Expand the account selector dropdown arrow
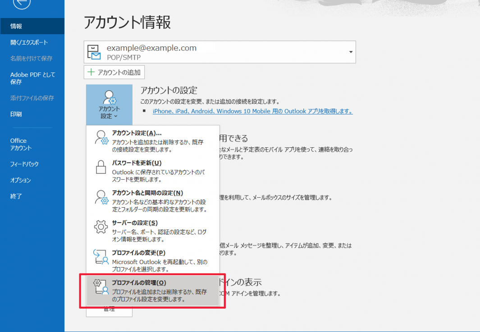This screenshot has width=480, height=332. pyautogui.click(x=351, y=52)
